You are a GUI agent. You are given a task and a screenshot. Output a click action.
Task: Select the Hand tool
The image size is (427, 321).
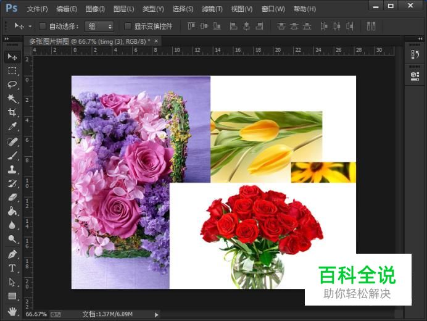[x=12, y=311]
